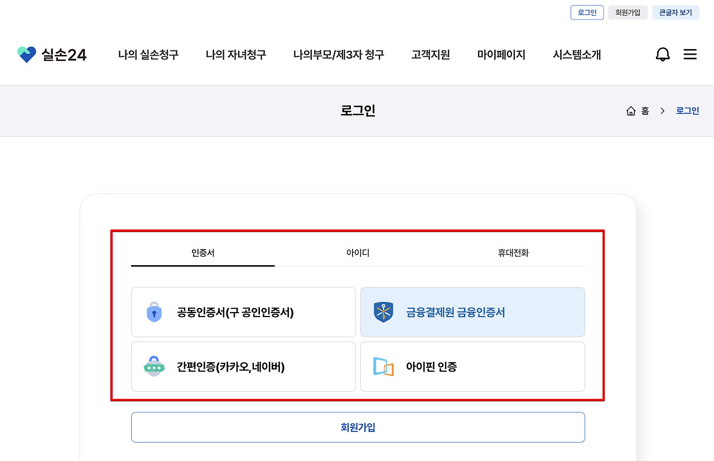Click the shield icon for 금융결제원 금융인증서
This screenshot has width=714, height=461.
[x=384, y=312]
